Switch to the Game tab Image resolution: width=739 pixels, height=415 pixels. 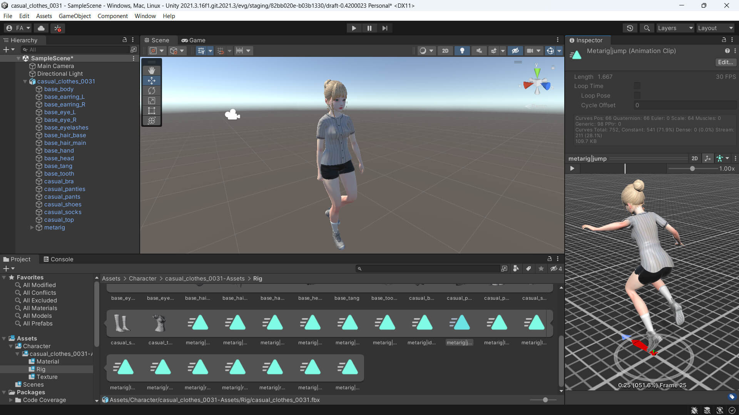193,40
